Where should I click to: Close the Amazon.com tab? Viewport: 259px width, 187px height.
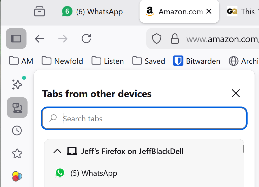(209, 11)
